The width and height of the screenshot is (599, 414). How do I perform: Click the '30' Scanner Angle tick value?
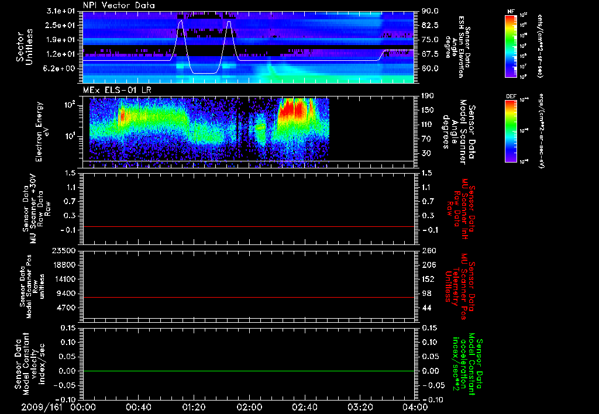point(426,153)
